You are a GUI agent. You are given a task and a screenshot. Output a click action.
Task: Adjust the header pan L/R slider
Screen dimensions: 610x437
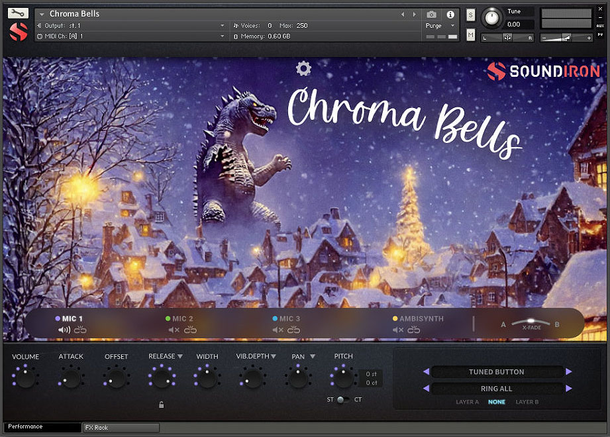(507, 38)
